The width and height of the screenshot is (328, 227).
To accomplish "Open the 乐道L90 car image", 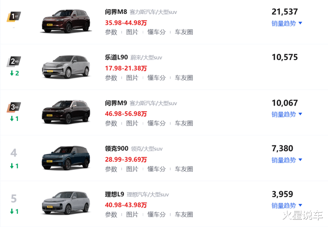I will (63, 66).
